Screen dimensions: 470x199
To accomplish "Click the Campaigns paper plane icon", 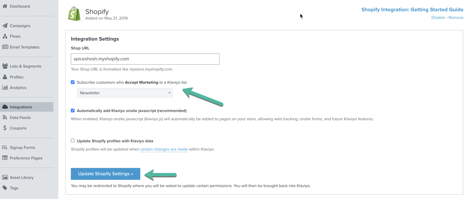I will 5,26.
